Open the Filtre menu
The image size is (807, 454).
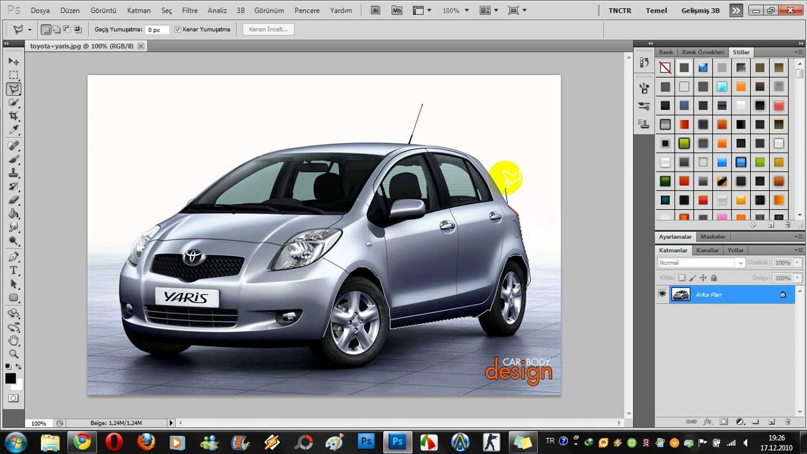click(x=190, y=11)
